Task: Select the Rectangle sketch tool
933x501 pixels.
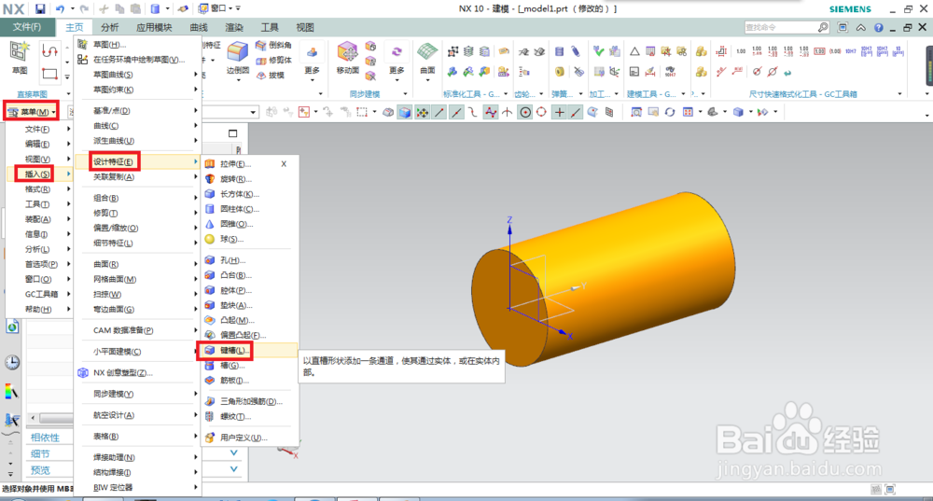Action: 50,74
